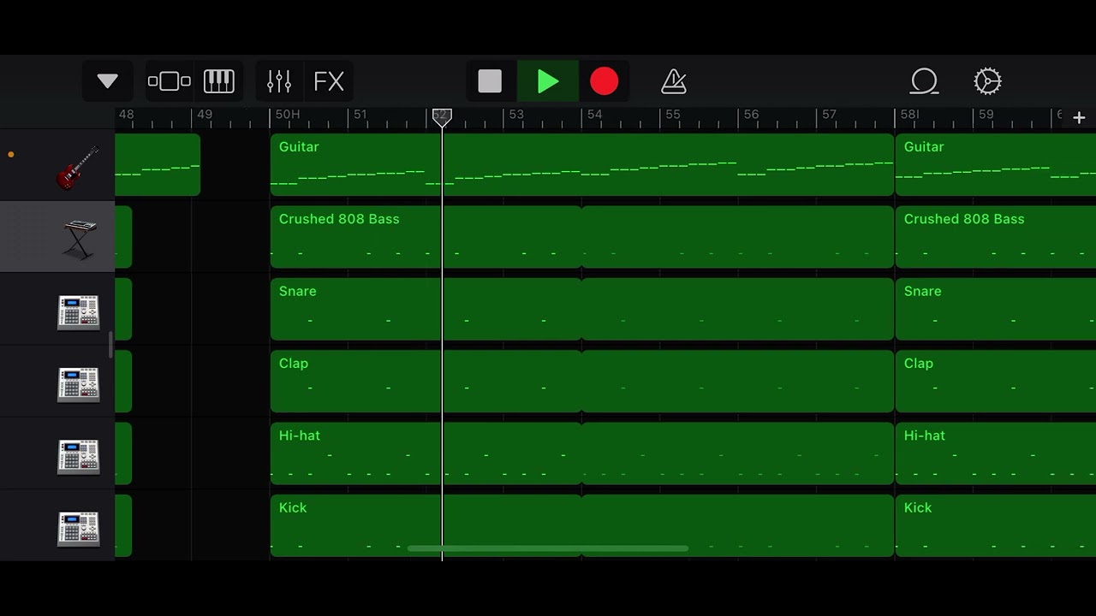Image resolution: width=1096 pixels, height=616 pixels.
Task: Open the keyboard instrument view
Action: click(x=219, y=81)
